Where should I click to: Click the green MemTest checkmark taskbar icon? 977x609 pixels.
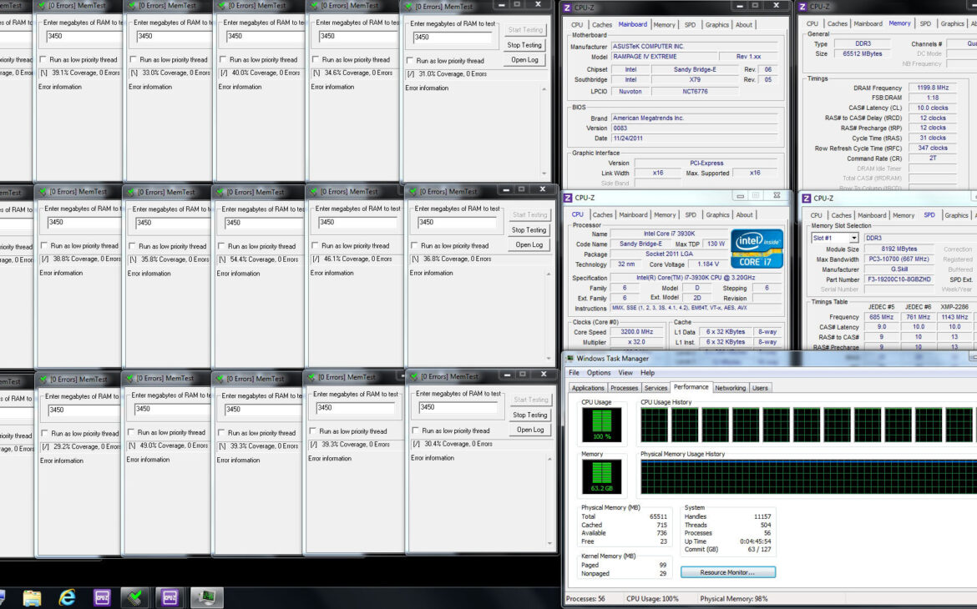point(134,598)
